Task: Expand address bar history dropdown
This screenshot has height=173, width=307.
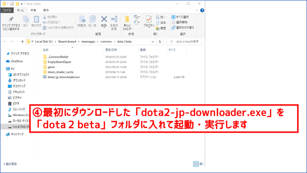Action: coord(153,42)
